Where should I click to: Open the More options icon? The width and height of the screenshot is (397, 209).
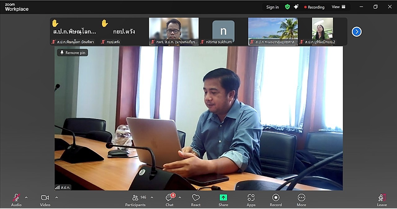click(301, 198)
